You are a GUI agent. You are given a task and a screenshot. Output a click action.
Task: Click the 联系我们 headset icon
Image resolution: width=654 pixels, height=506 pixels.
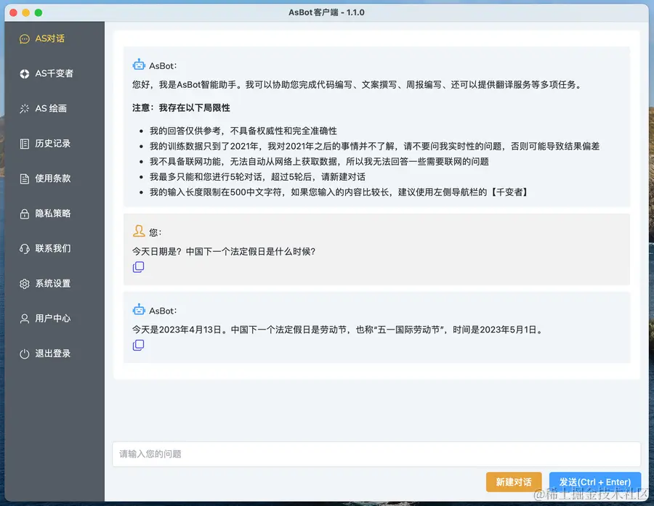pos(25,249)
